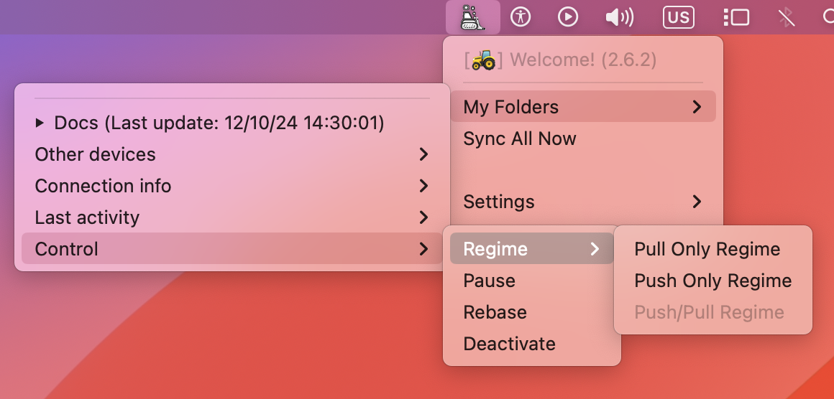
Task: Open the Bluetooth off status icon
Action: pyautogui.click(x=787, y=17)
